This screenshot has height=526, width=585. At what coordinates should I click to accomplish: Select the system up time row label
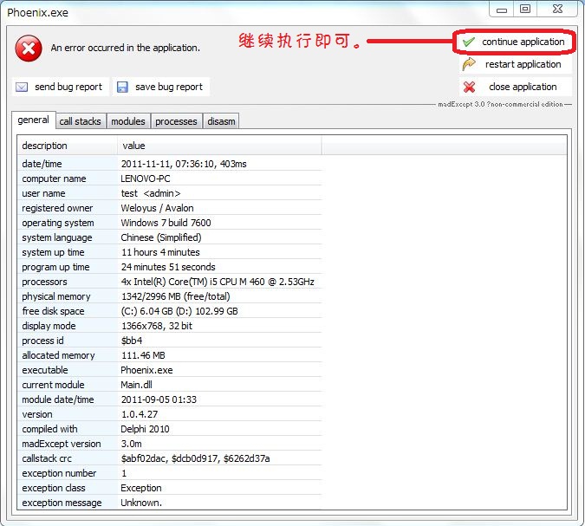point(53,252)
